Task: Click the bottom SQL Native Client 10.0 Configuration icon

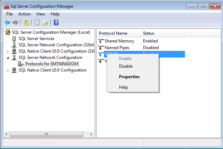Action: pos(14,70)
